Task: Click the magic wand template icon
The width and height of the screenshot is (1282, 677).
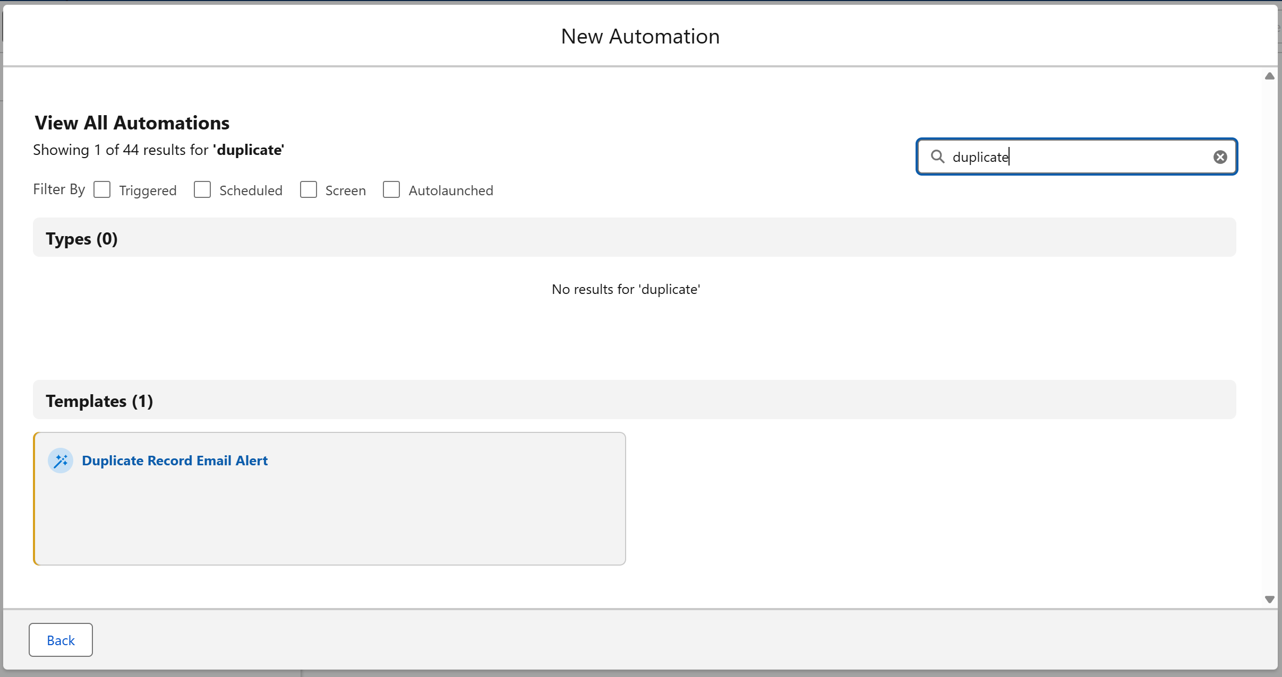Action: (x=61, y=461)
